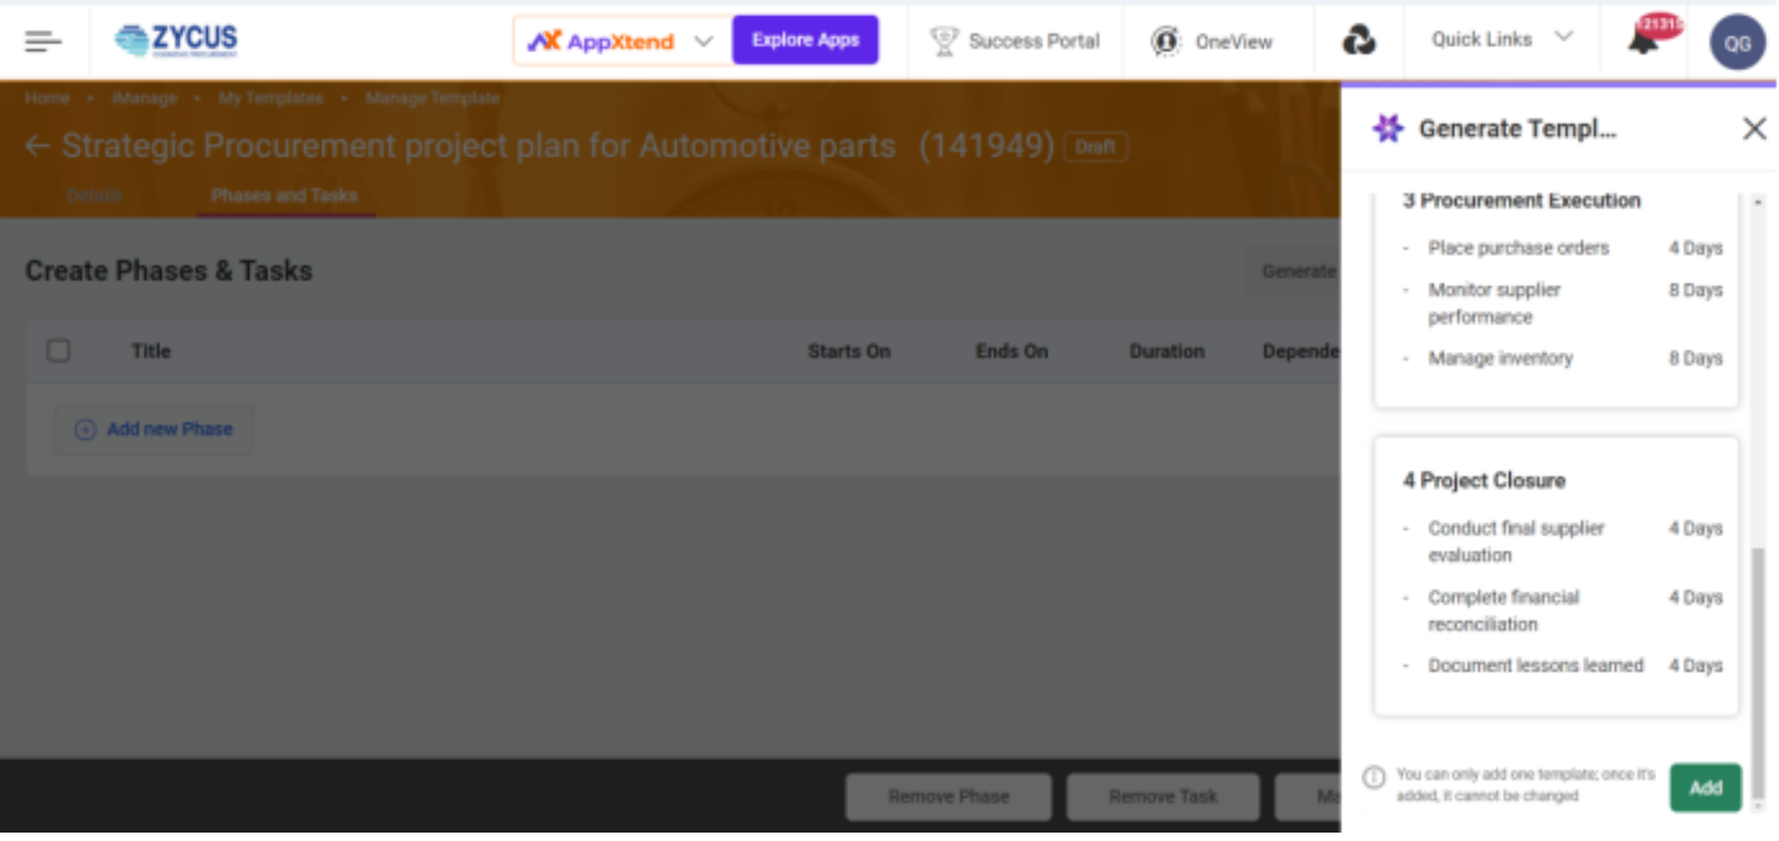Click the Success Portal trophy icon

pyautogui.click(x=944, y=41)
